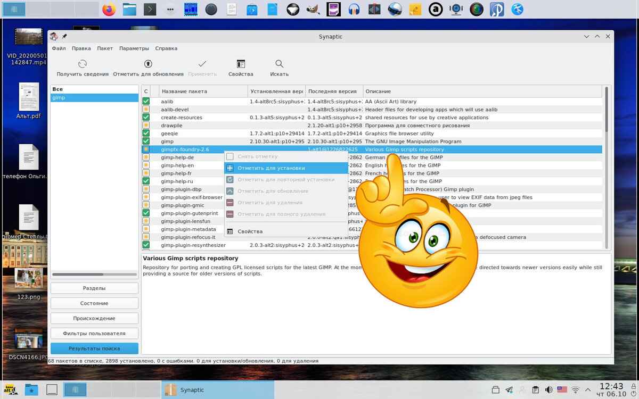Open the Параметры menu
Screen dimensions: 639x399
[134, 48]
